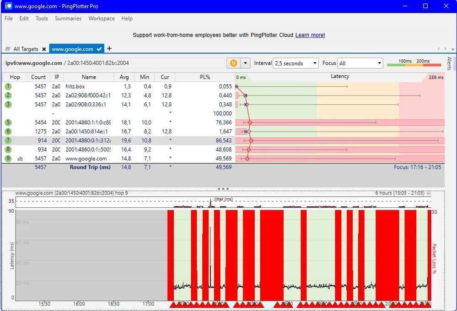Select hop 8 green circle
Image resolution: width=457 pixels, height=311 pixels.
point(8,149)
